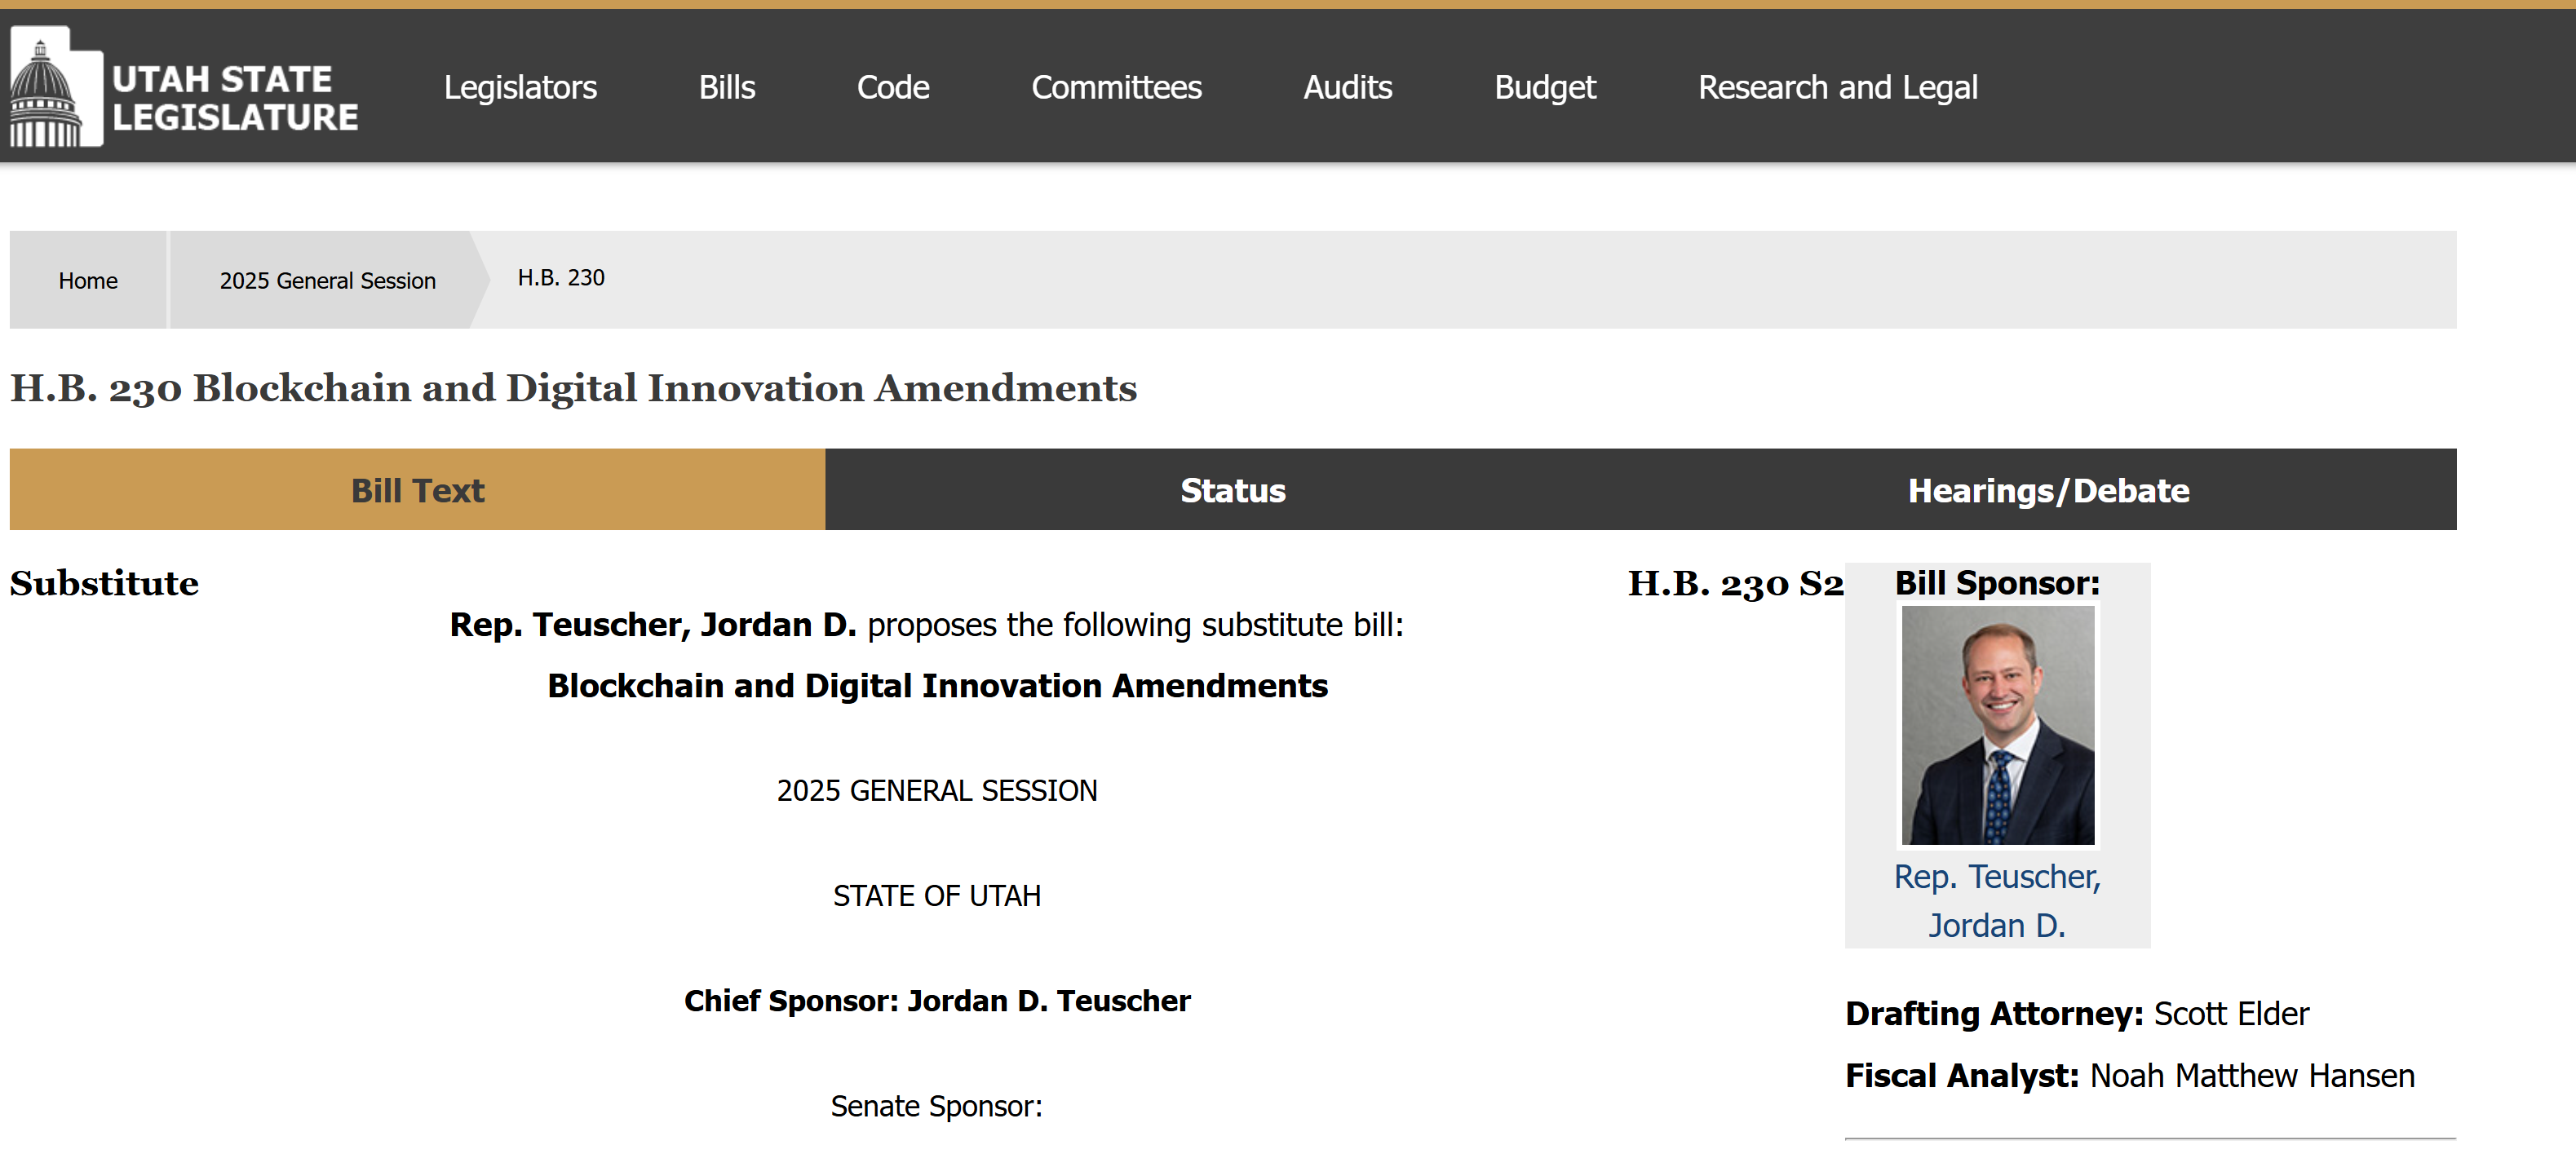Screen dimensions: 2576x1176
Task: Click the H.B. 230 breadcrumb item
Action: pos(561,277)
